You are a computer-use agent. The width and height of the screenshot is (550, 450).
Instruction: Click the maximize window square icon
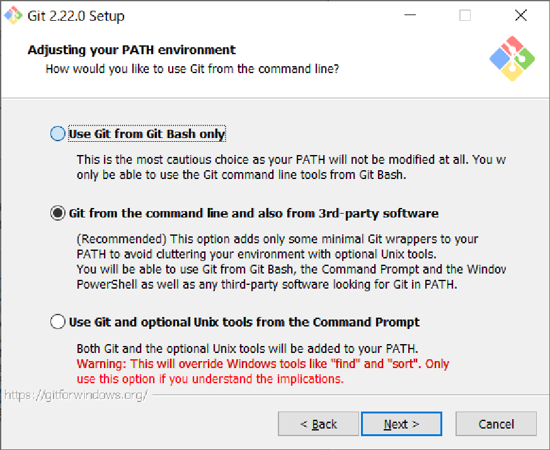pos(465,16)
